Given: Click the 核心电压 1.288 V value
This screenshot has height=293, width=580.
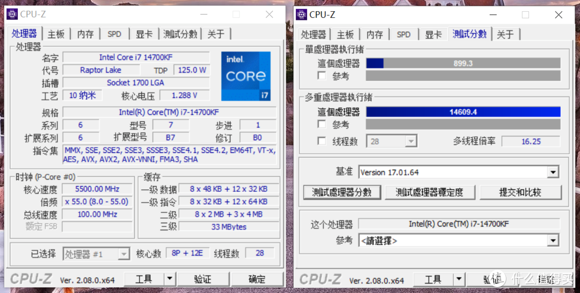Looking at the screenshot, I should [x=185, y=95].
